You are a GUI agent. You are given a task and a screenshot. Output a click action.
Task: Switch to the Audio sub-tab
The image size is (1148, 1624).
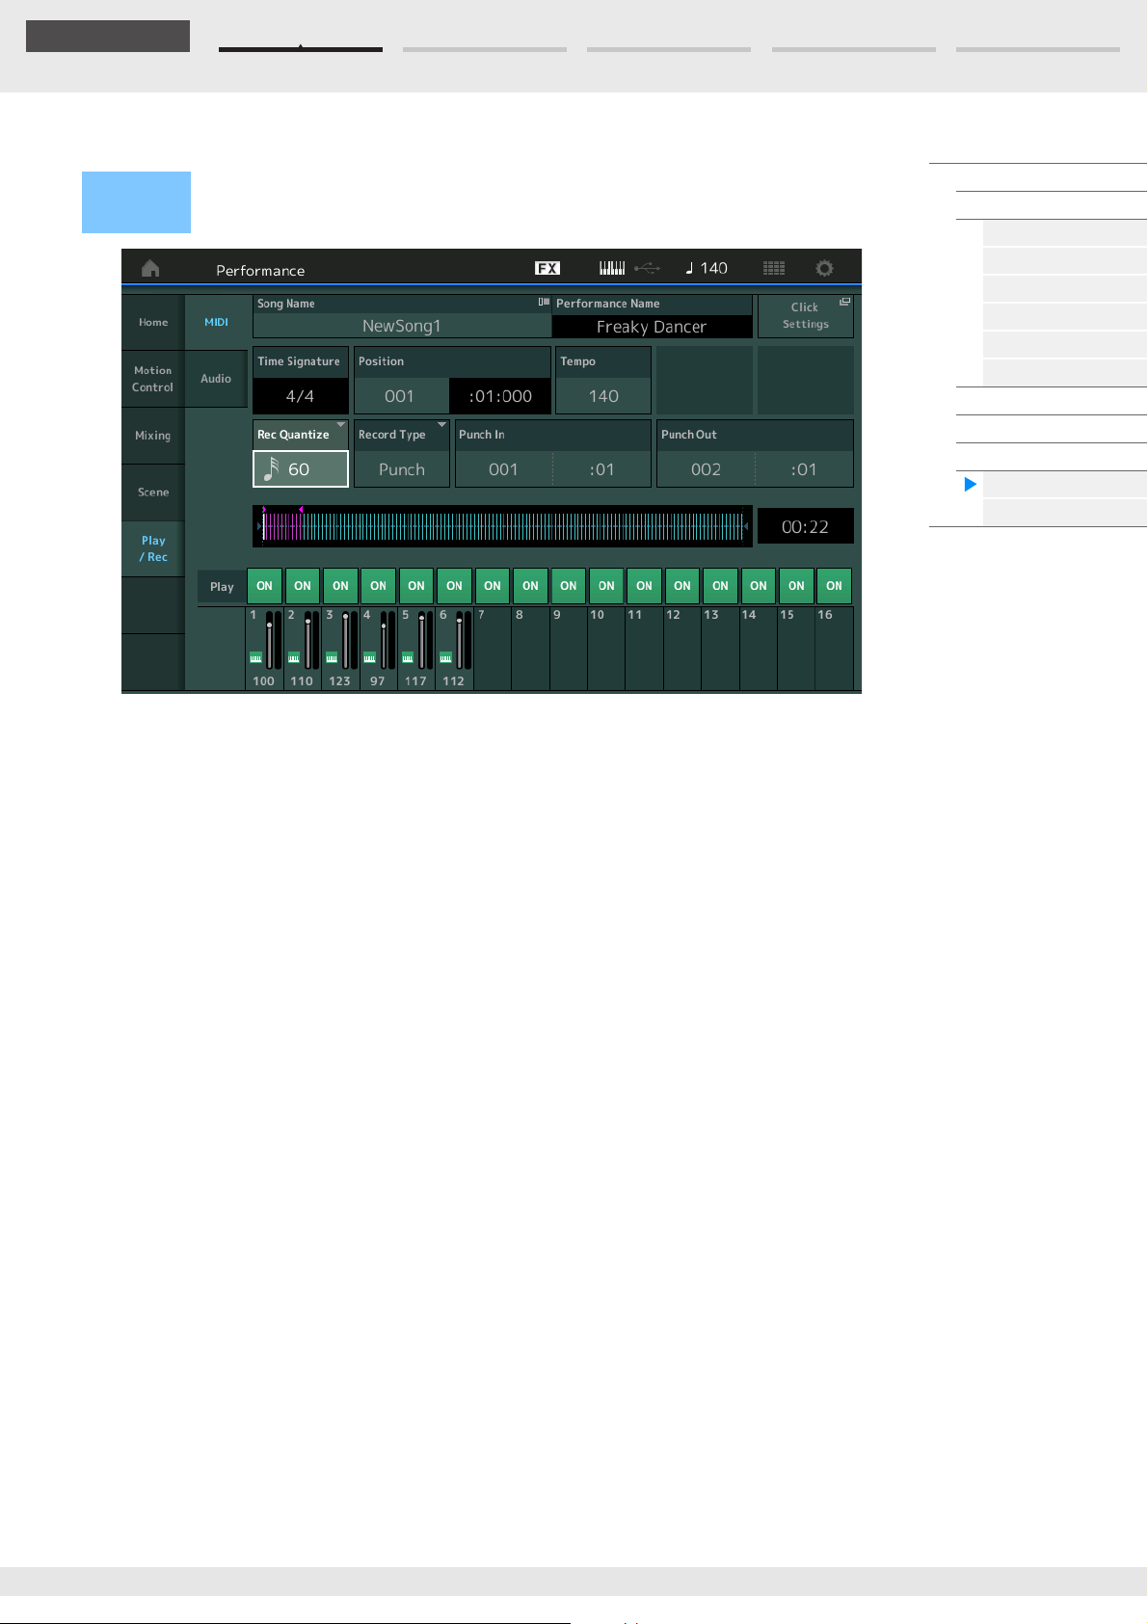coord(216,379)
